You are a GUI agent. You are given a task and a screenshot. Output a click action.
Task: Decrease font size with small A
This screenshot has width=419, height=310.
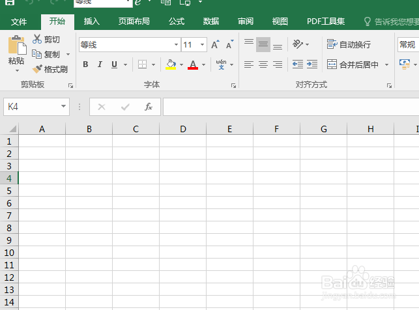pyautogui.click(x=229, y=44)
